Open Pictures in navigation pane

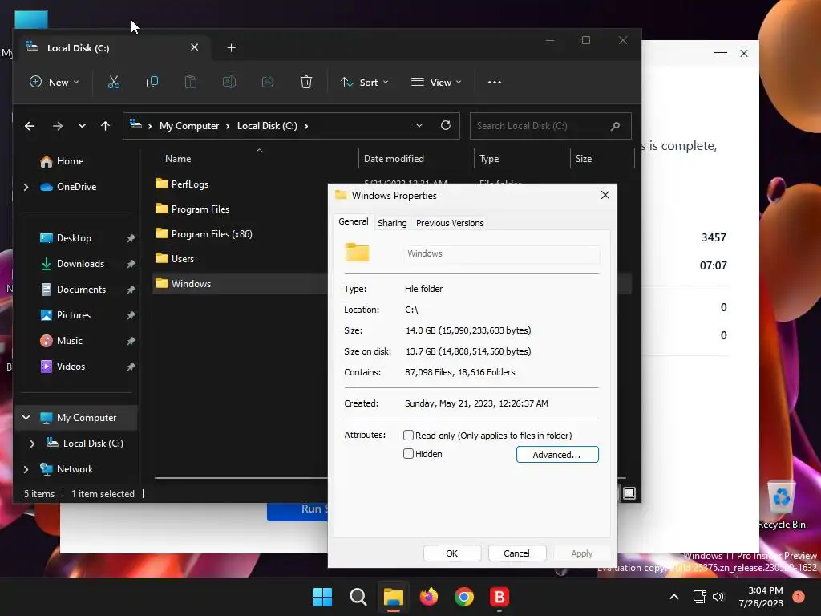(x=73, y=315)
